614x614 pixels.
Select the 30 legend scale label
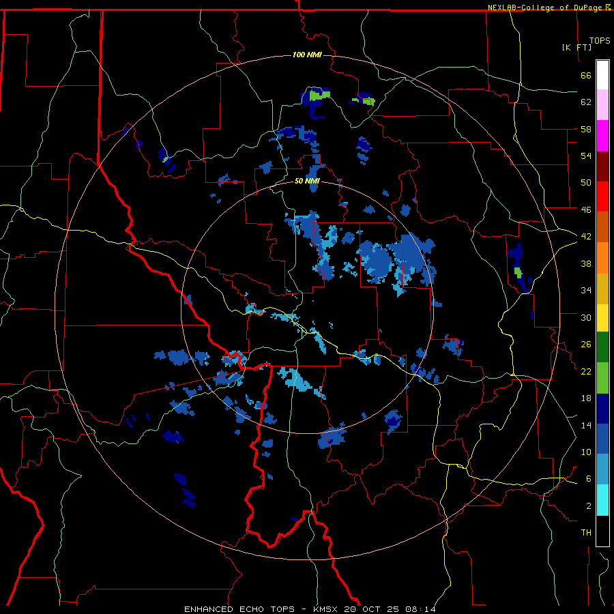click(x=586, y=317)
